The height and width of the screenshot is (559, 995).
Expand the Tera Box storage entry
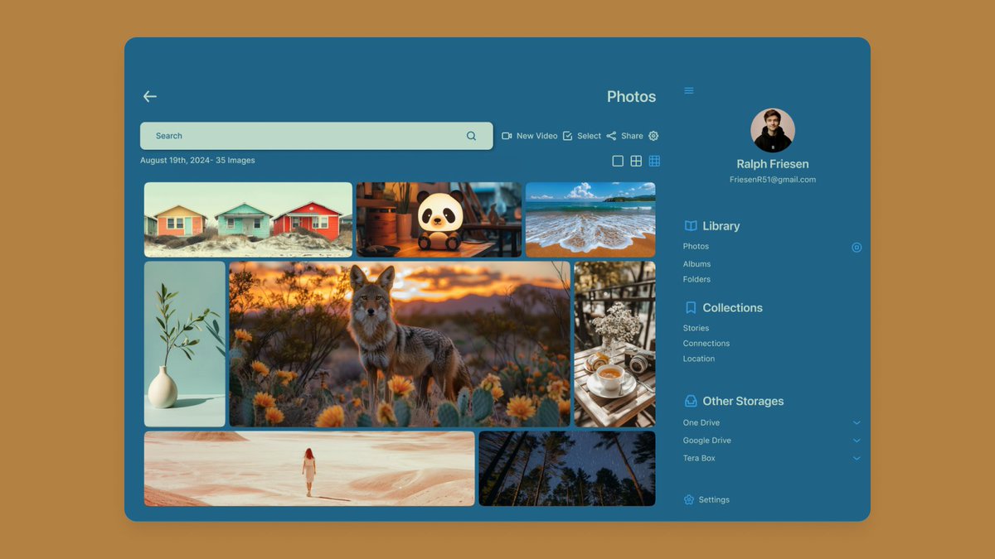click(x=857, y=458)
